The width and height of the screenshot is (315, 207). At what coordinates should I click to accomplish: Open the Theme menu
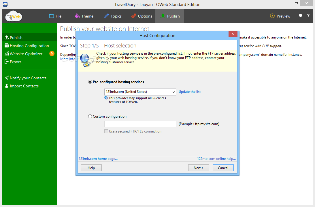(x=84, y=16)
